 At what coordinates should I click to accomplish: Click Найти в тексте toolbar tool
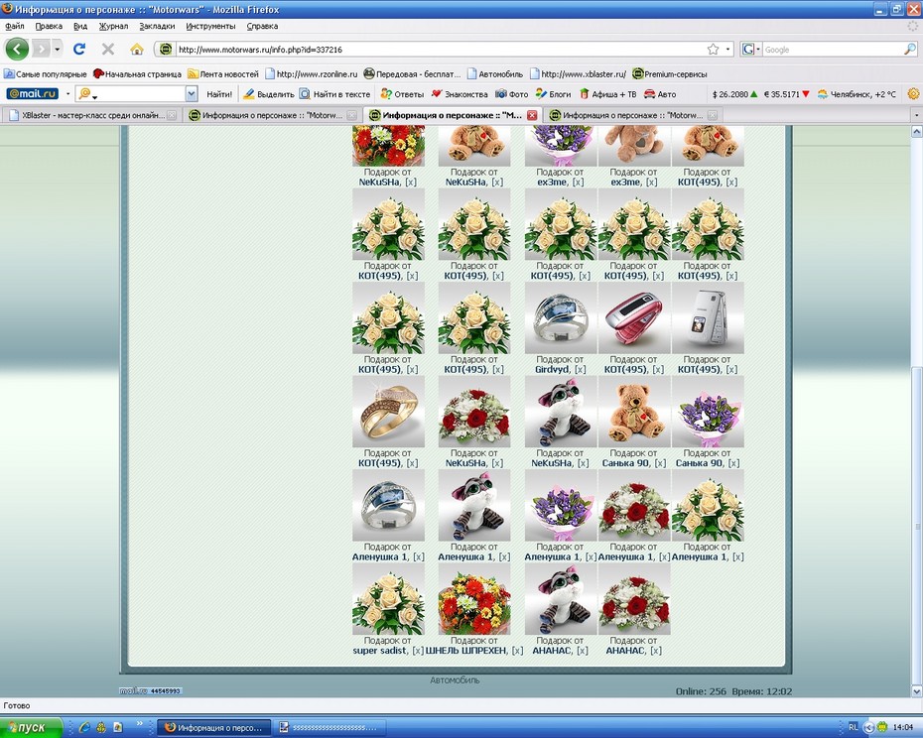(x=334, y=94)
